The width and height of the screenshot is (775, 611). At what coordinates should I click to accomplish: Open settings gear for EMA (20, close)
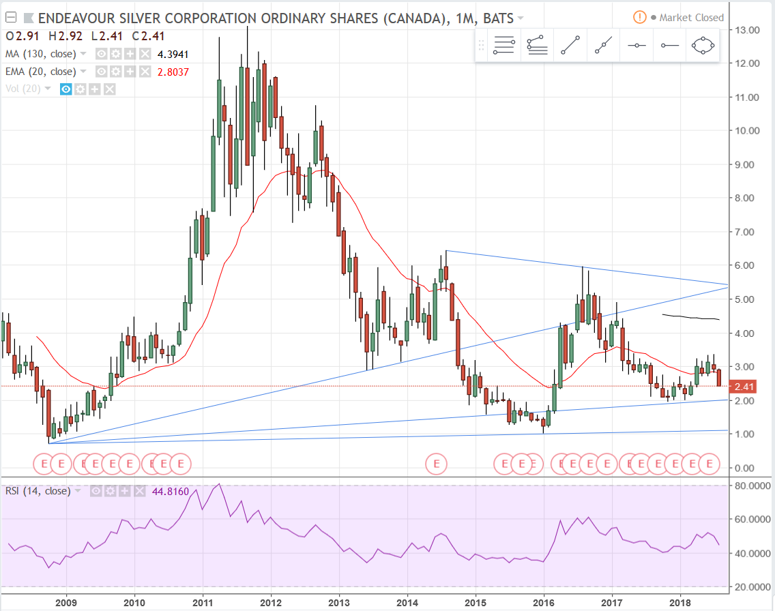tap(116, 72)
